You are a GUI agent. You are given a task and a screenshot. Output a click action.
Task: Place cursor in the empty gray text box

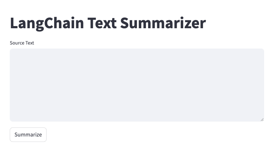(137, 85)
